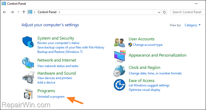Open Appearance and Personalization monitor icon
206x110 pixels.
coord(120,56)
